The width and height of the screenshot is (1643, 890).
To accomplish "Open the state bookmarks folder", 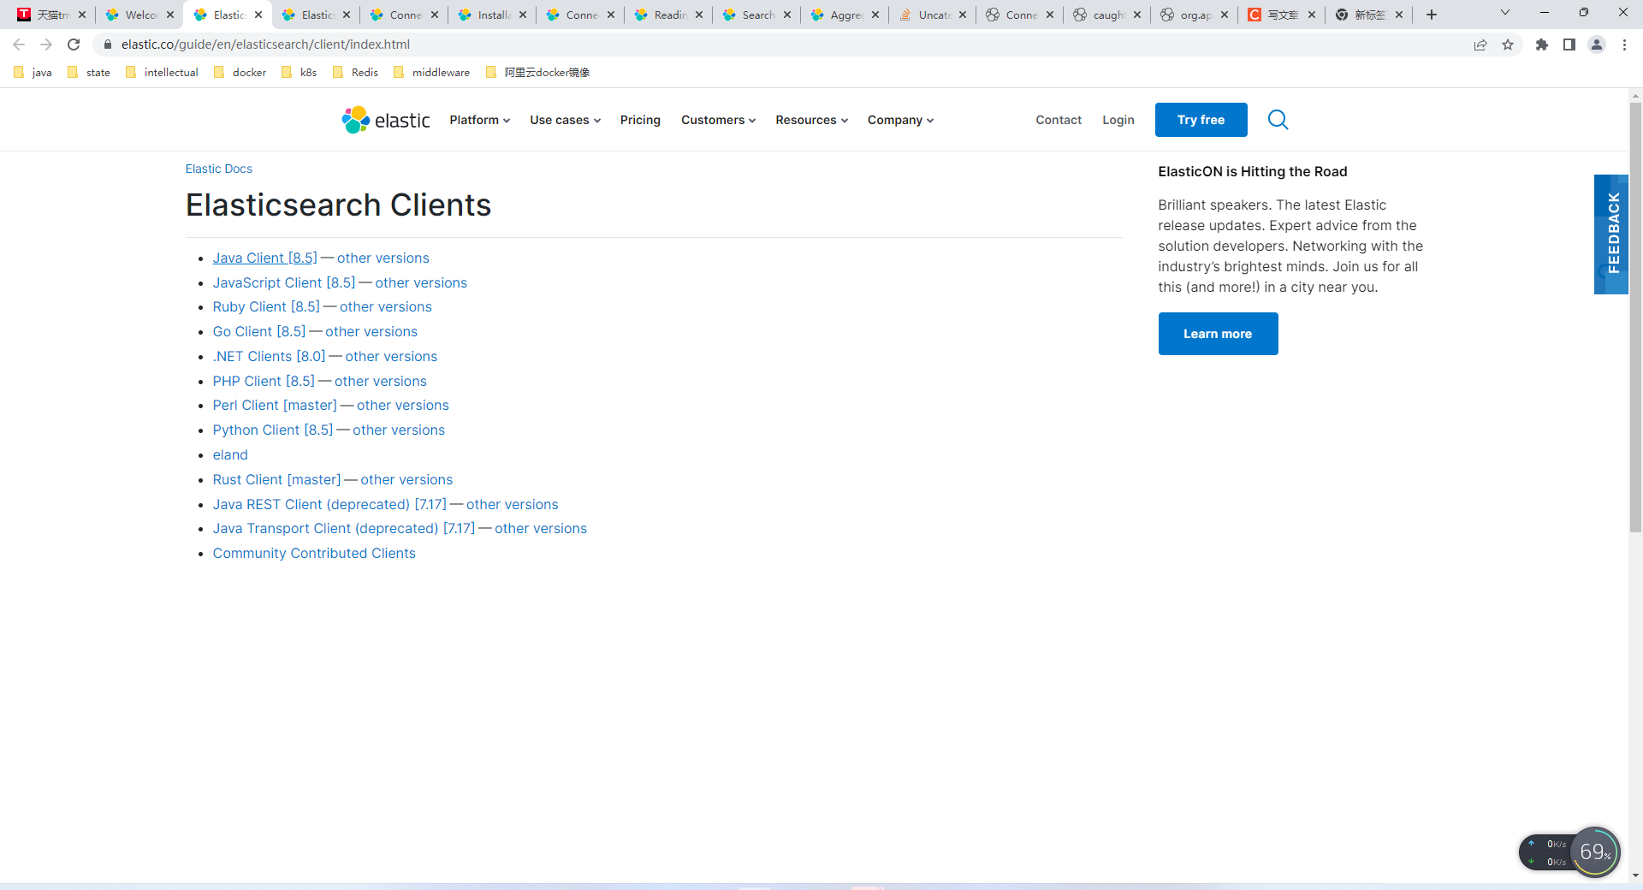I will click(x=89, y=73).
